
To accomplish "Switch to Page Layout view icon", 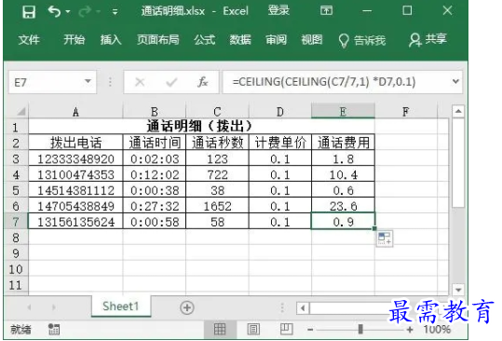I will click(253, 329).
